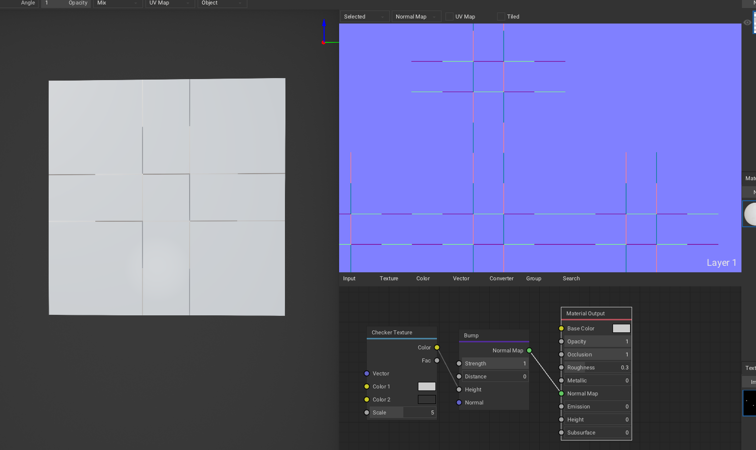Toggle the eye visibility icon on the right
Viewport: 756px width, 450px height.
point(747,23)
